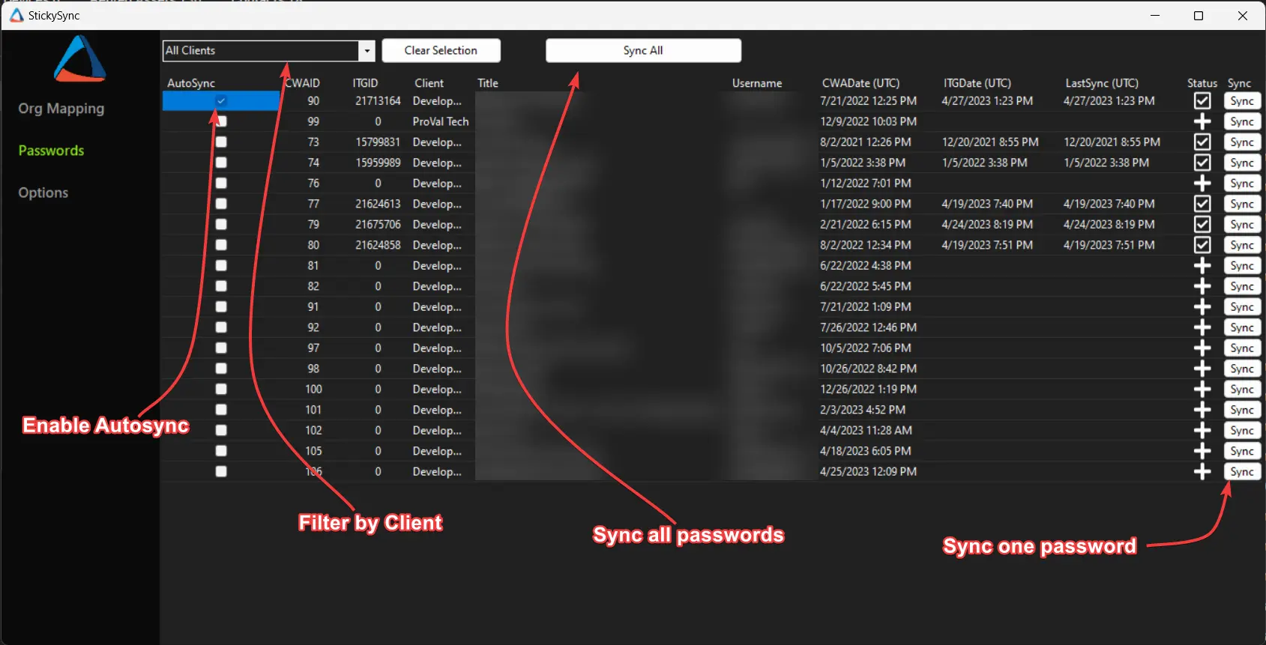The height and width of the screenshot is (645, 1266).
Task: Click the plus status icon for CWAID 91
Action: (x=1202, y=307)
